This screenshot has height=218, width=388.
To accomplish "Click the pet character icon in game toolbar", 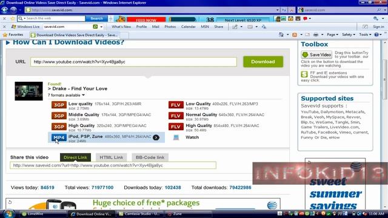I will [x=121, y=19].
